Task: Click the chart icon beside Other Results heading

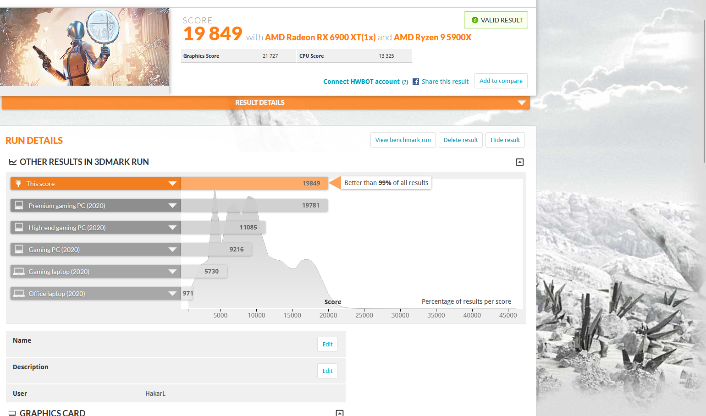Action: coord(13,162)
